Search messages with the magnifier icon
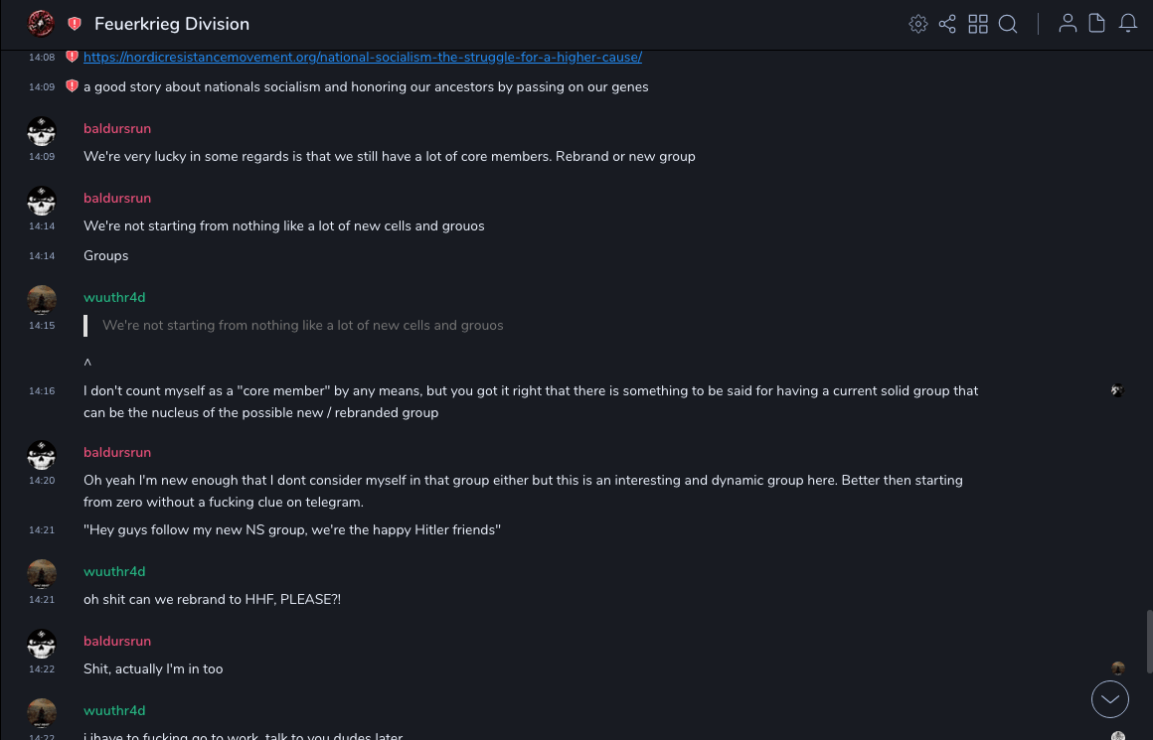This screenshot has width=1153, height=740. (x=1008, y=24)
